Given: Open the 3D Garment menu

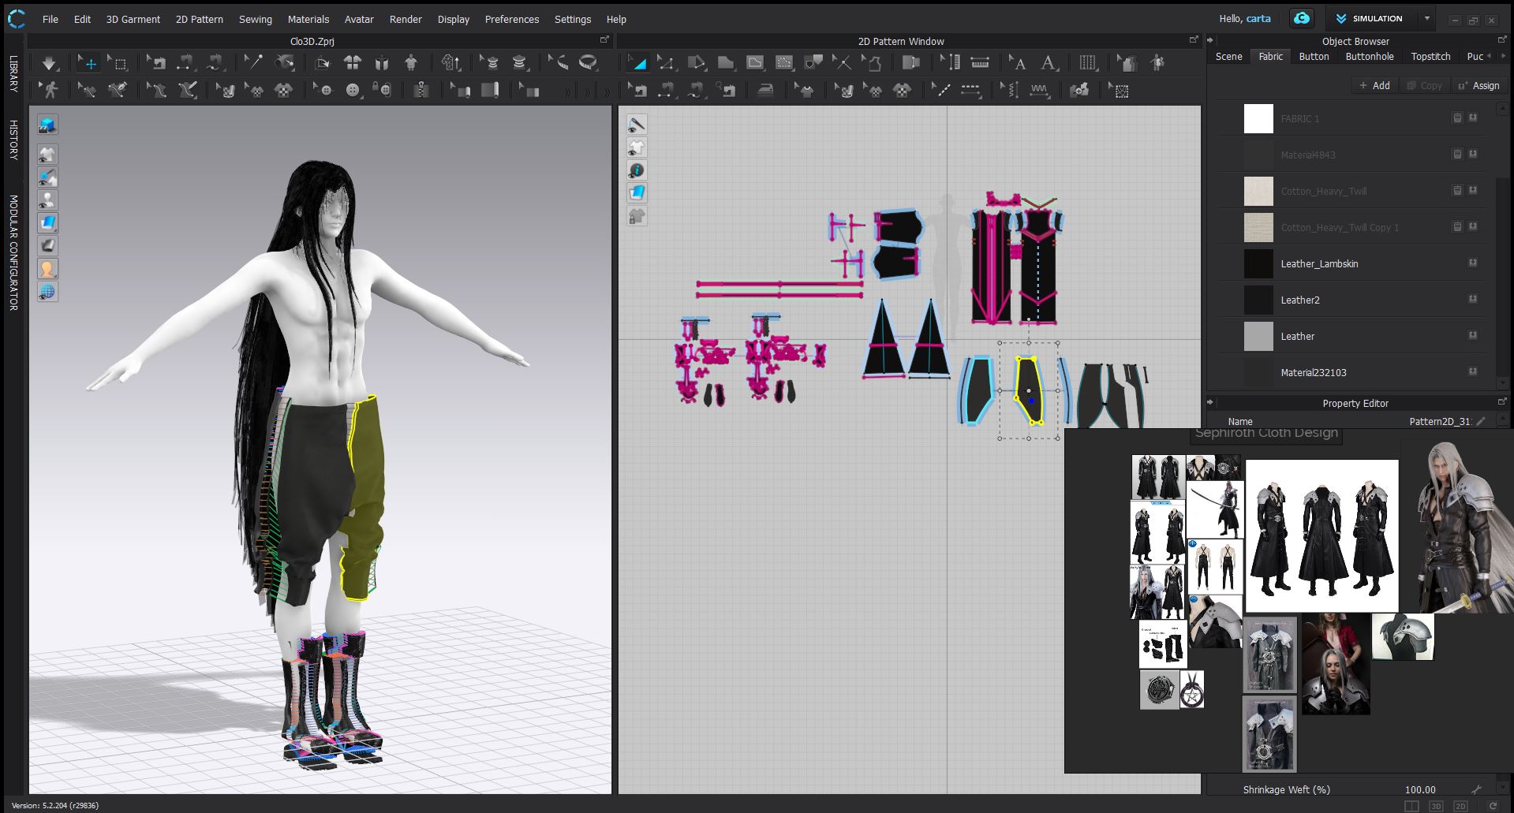Looking at the screenshot, I should pyautogui.click(x=133, y=19).
